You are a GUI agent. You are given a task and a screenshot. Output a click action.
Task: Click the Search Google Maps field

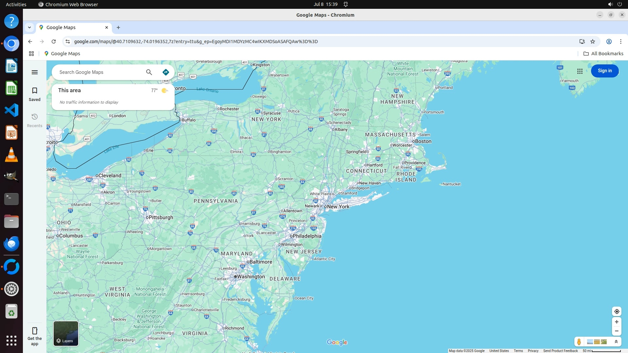98,72
